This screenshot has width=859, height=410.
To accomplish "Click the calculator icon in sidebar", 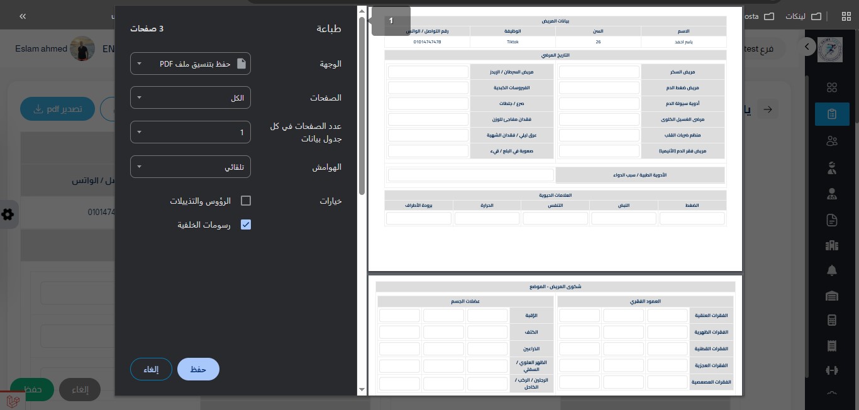I will point(832,320).
